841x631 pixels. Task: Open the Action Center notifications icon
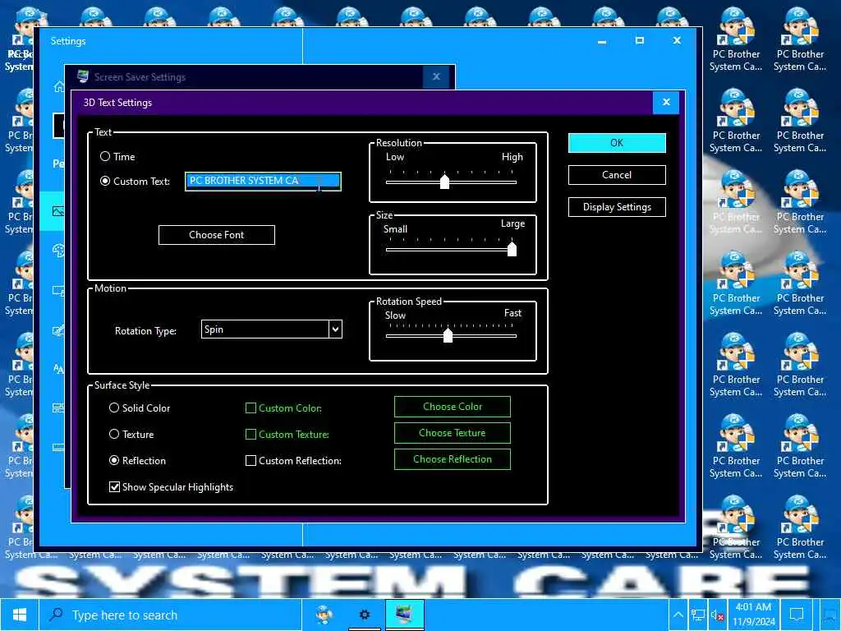(797, 615)
